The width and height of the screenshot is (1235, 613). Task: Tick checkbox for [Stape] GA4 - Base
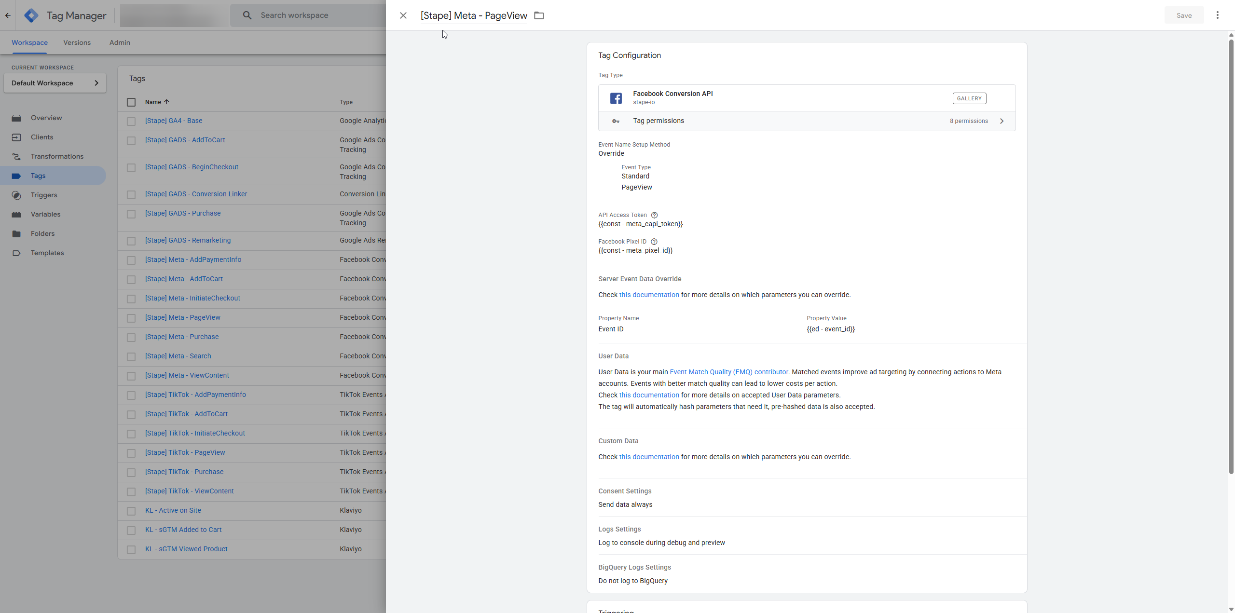tap(131, 121)
